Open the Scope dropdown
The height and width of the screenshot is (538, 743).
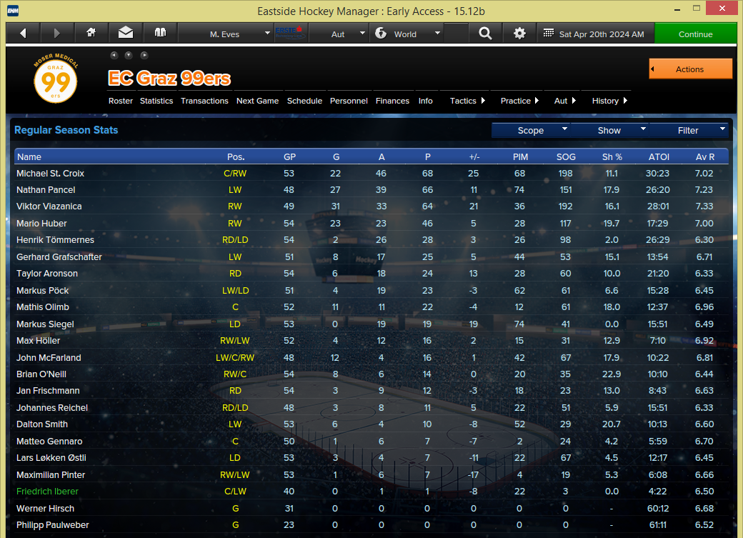tap(531, 130)
